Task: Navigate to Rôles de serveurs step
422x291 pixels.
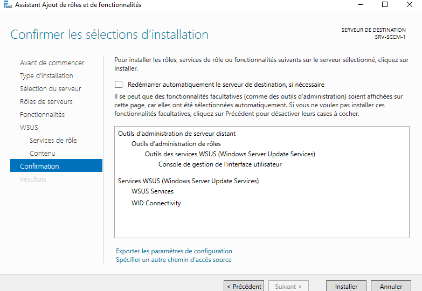Action: tap(46, 102)
